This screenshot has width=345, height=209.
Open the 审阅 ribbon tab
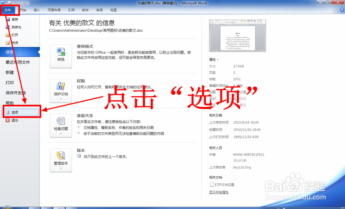pyautogui.click(x=99, y=10)
